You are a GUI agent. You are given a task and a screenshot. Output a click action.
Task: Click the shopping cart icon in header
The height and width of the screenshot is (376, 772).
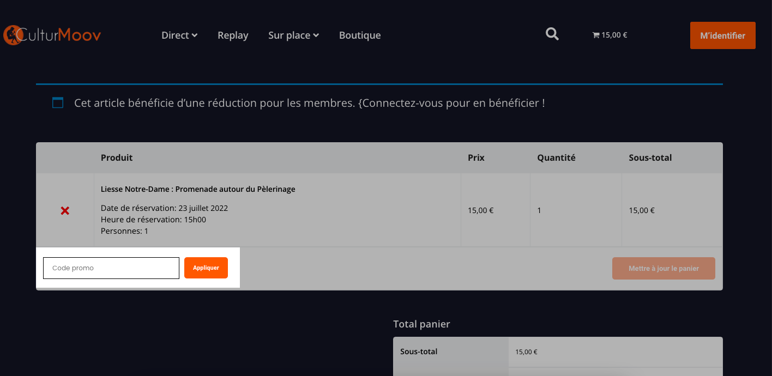tap(596, 35)
